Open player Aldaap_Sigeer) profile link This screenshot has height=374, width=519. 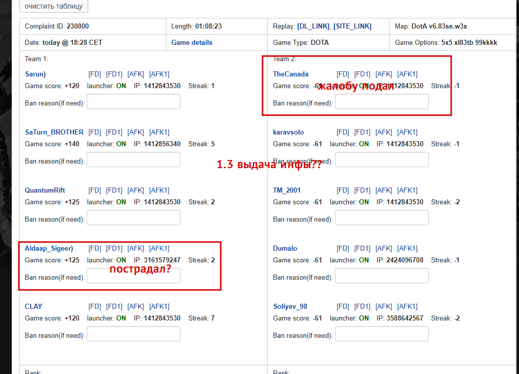pyautogui.click(x=49, y=248)
